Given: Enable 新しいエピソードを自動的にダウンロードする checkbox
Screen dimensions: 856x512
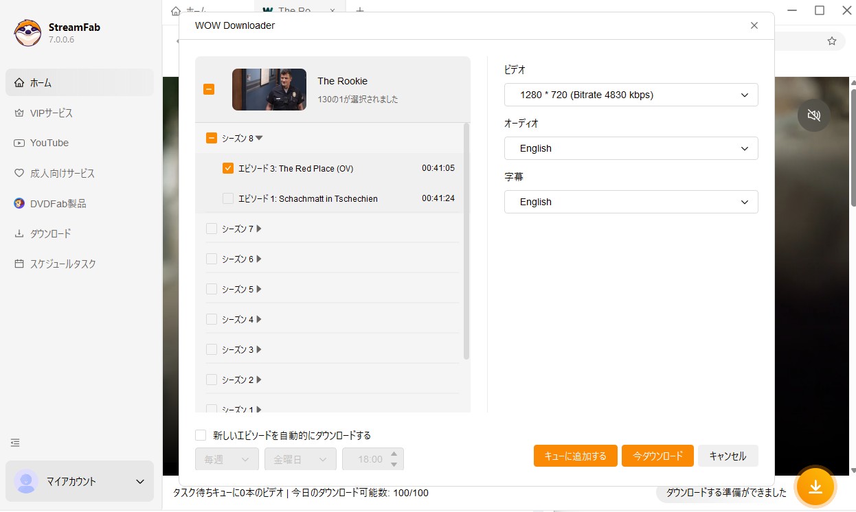Looking at the screenshot, I should (201, 435).
